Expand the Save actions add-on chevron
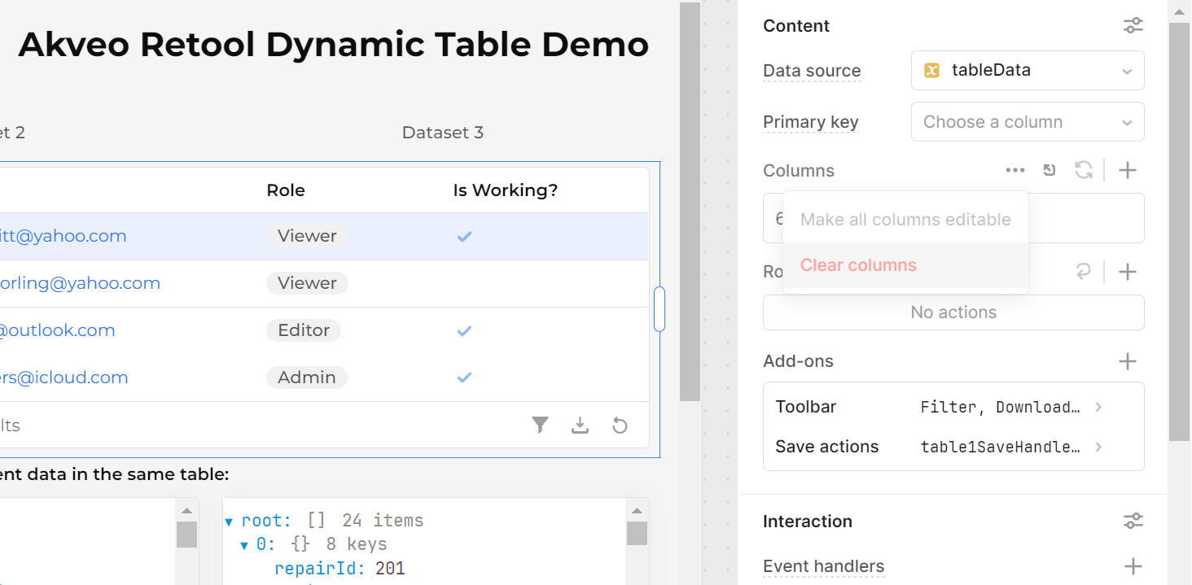This screenshot has height=585, width=1192. tap(1098, 447)
